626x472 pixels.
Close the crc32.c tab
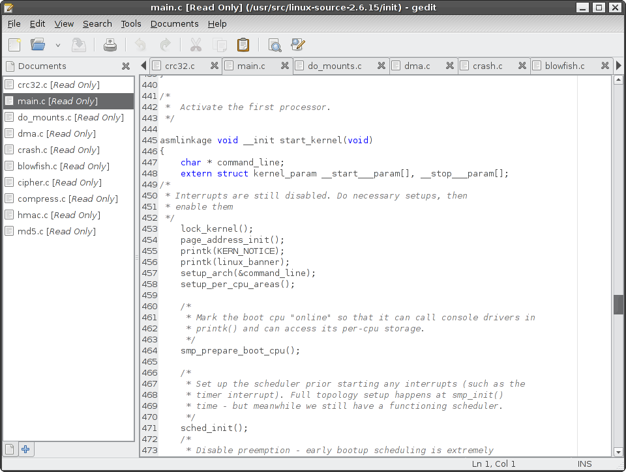tap(215, 66)
